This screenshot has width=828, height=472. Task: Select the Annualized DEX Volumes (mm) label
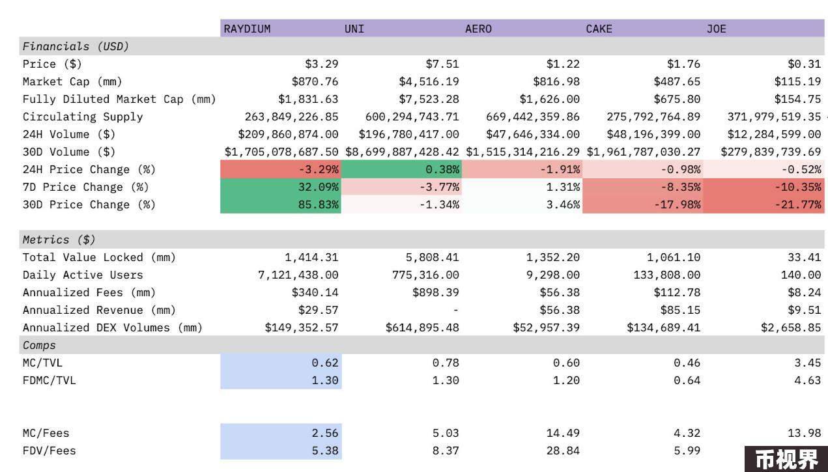click(113, 327)
